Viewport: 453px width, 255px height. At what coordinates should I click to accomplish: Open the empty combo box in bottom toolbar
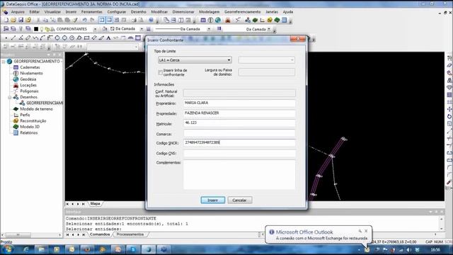point(113,47)
